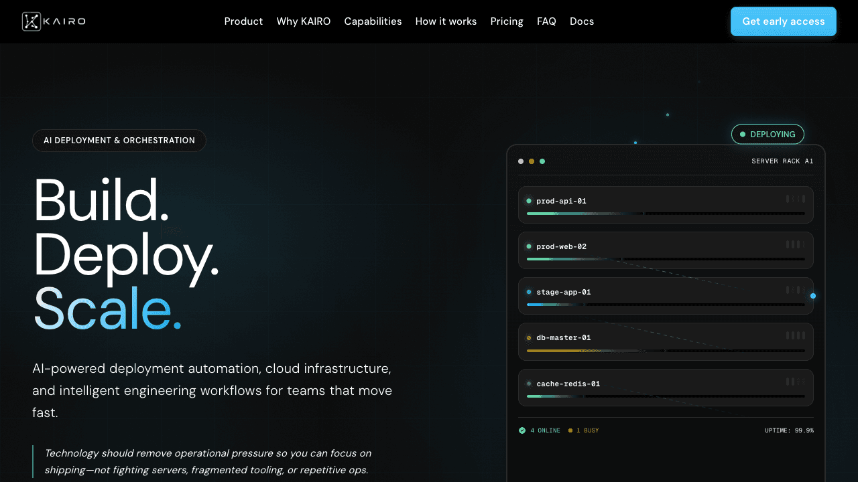Click the amber busy indicator dot

570,430
